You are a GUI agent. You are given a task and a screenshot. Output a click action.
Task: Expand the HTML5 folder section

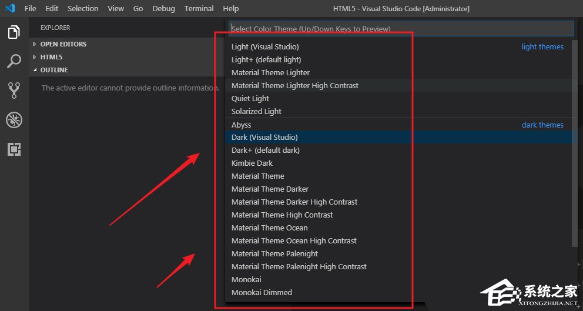51,57
